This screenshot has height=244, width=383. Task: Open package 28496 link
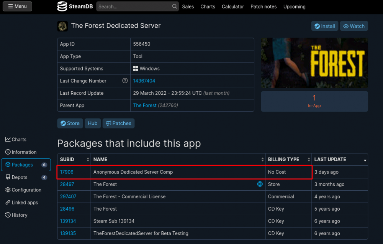click(x=67, y=209)
